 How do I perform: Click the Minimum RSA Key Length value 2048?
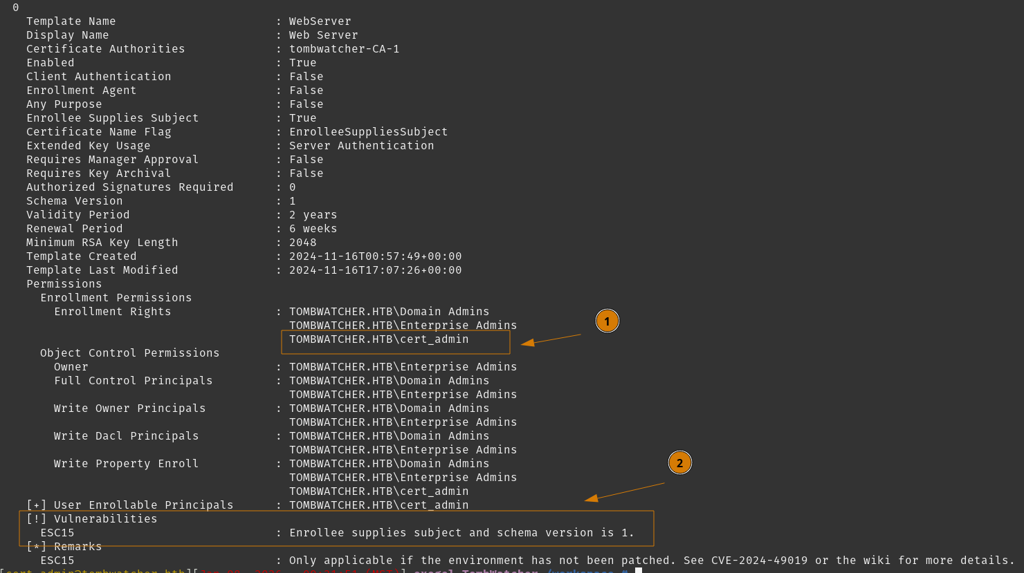pos(302,243)
